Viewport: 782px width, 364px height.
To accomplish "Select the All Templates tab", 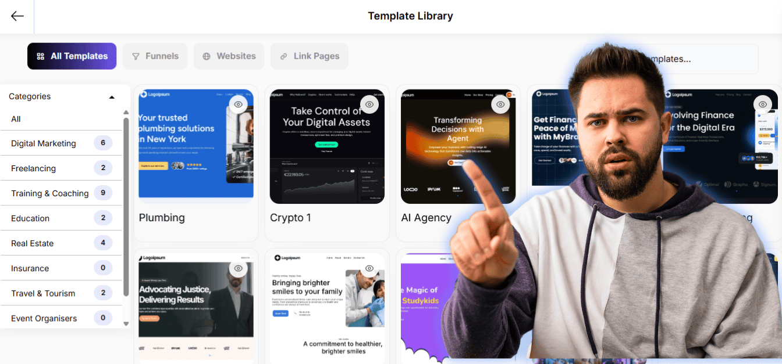I will (72, 56).
